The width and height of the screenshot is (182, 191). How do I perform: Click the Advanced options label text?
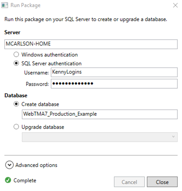[36, 165]
